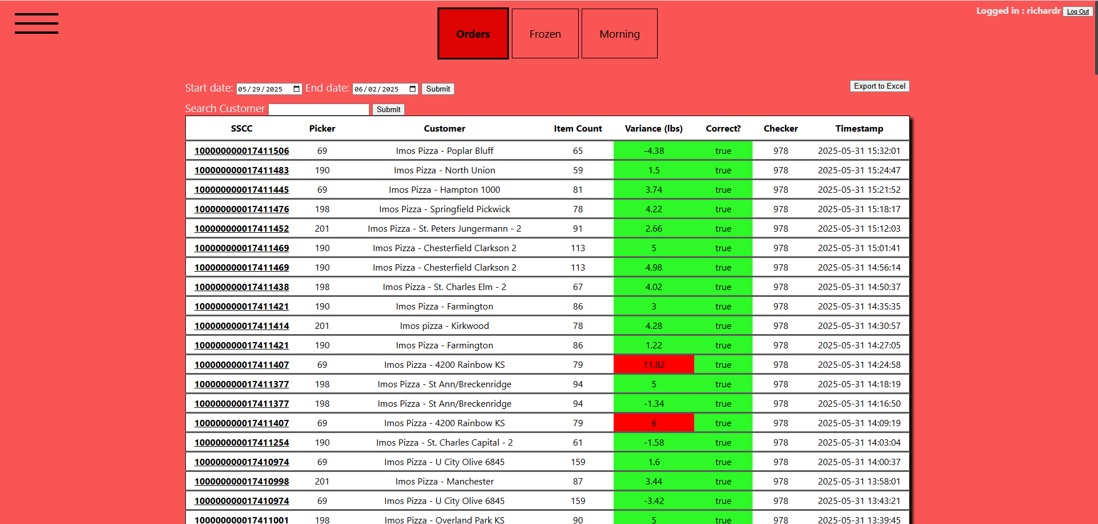
Task: Click the red variance cell showing 6
Action: (x=654, y=423)
